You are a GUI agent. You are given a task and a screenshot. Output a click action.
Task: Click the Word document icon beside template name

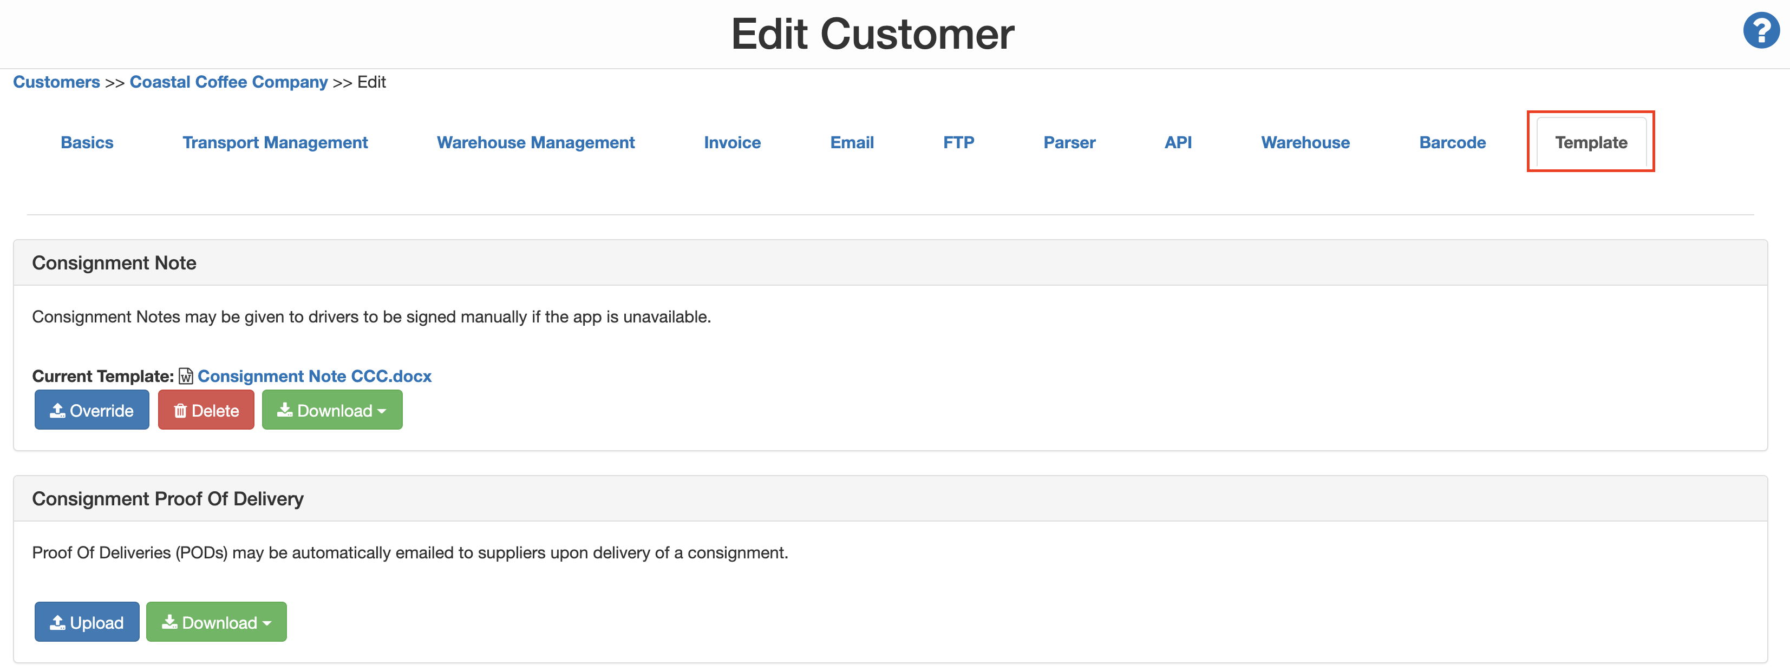(x=186, y=376)
